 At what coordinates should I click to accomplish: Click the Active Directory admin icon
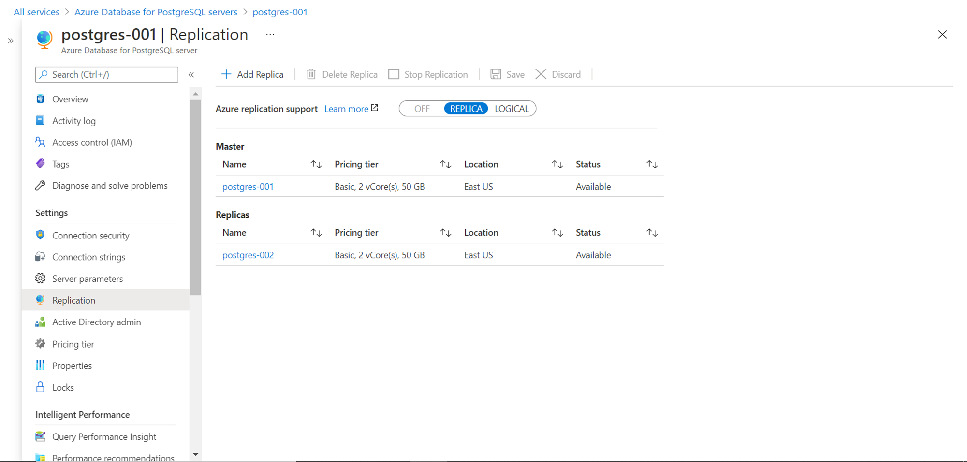click(41, 322)
